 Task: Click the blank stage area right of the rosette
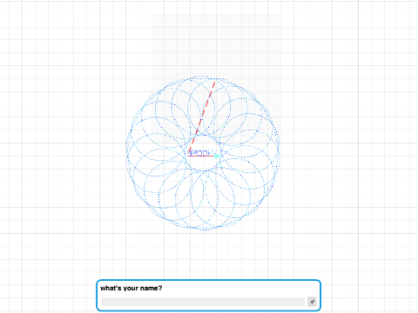tap(348, 154)
